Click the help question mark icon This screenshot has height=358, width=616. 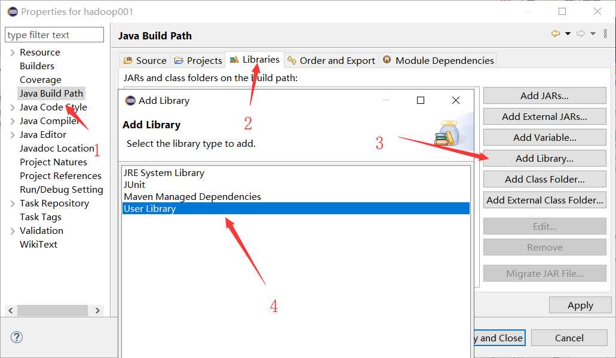click(17, 337)
